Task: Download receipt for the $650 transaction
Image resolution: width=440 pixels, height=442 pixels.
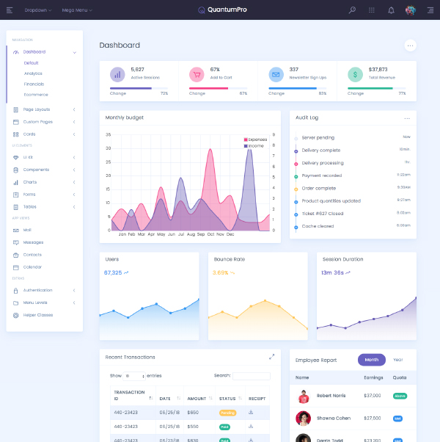Action: (251, 412)
